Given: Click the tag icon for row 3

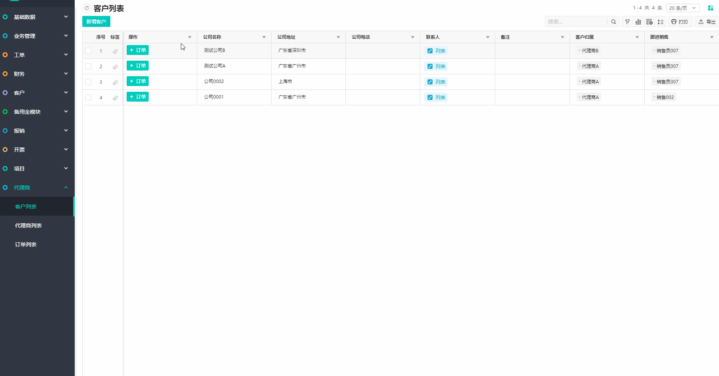Looking at the screenshot, I should click(x=115, y=82).
